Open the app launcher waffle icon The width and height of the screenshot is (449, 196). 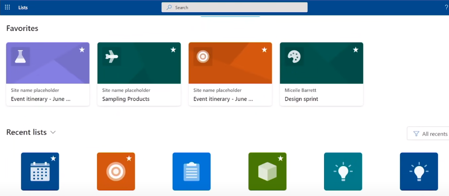7,7
